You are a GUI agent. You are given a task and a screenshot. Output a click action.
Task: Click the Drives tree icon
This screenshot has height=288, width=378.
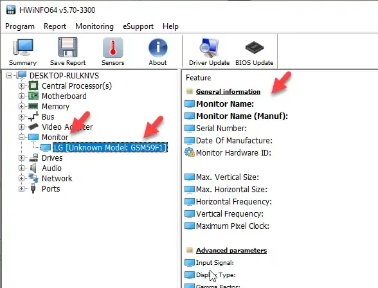(33, 158)
